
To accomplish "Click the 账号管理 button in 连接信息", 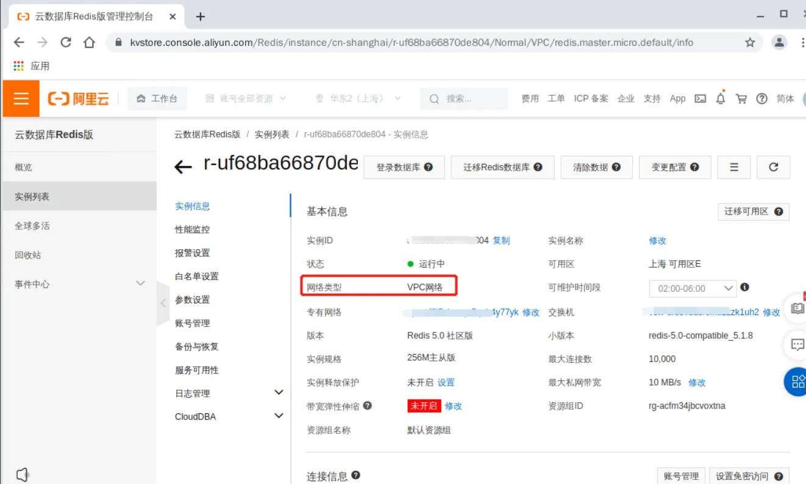I will 681,476.
